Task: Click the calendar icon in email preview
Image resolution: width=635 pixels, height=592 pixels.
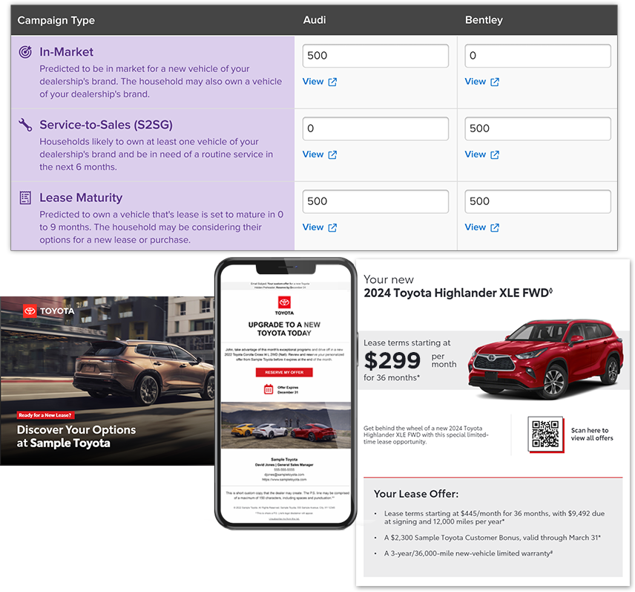Action: coord(269,388)
